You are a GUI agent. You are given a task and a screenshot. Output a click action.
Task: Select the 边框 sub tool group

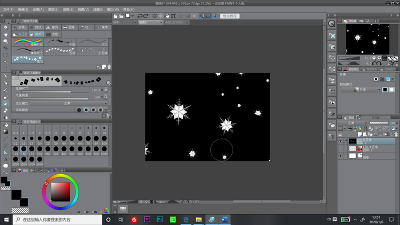coord(53,34)
